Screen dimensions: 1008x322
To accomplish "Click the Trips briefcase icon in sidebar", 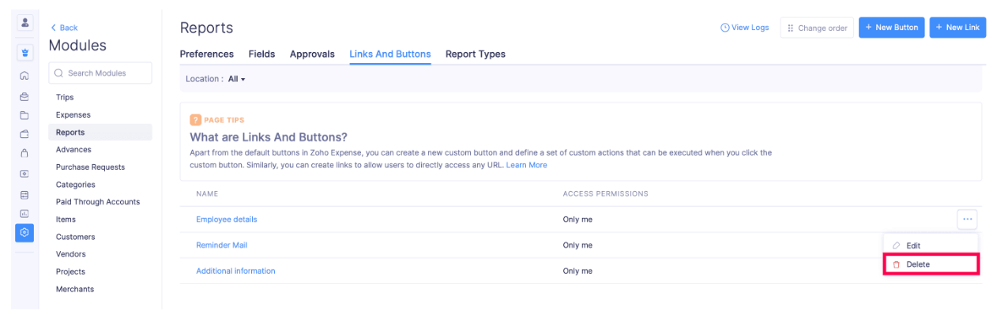I will pyautogui.click(x=24, y=96).
